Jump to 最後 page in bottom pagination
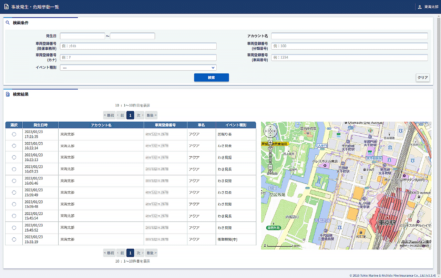The width and height of the screenshot is (441, 278). 151,253
